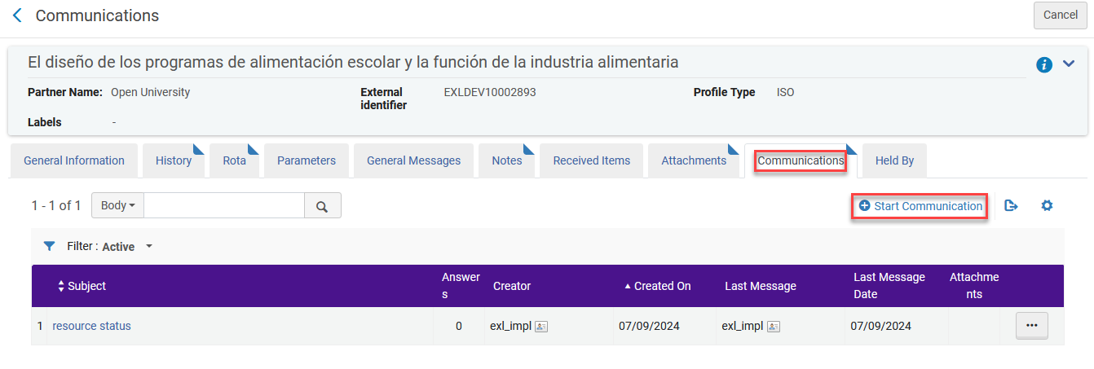Switch to the General Information tab
The height and width of the screenshot is (369, 1094).
[x=74, y=160]
